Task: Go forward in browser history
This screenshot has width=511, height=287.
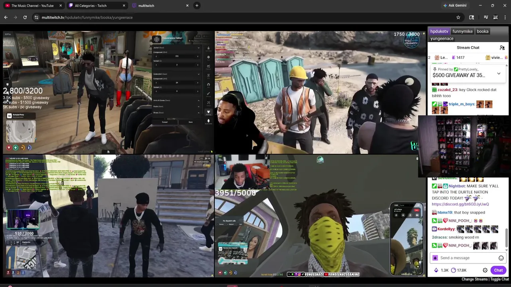Action: pyautogui.click(x=16, y=18)
